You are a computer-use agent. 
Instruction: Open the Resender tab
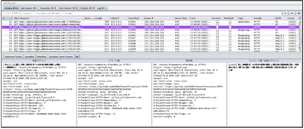click(48, 8)
